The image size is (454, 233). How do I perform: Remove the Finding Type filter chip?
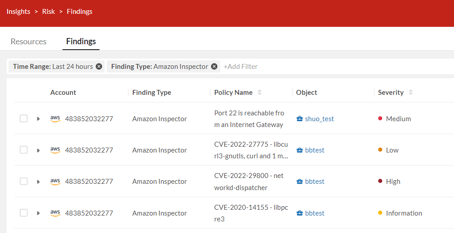coord(214,67)
